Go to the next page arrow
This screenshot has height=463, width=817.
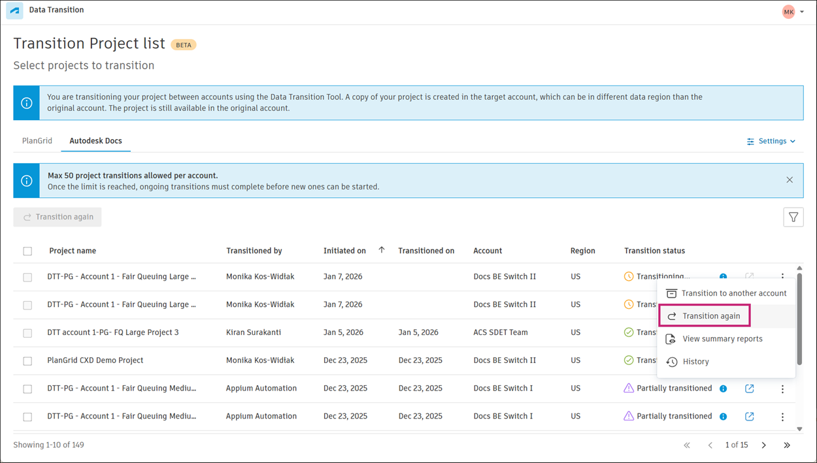pyautogui.click(x=763, y=445)
